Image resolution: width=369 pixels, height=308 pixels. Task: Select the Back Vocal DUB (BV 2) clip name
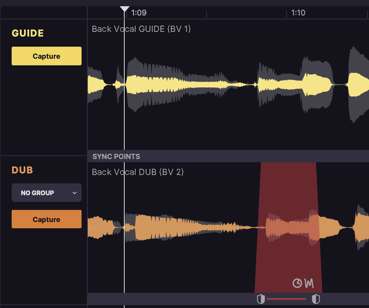138,172
